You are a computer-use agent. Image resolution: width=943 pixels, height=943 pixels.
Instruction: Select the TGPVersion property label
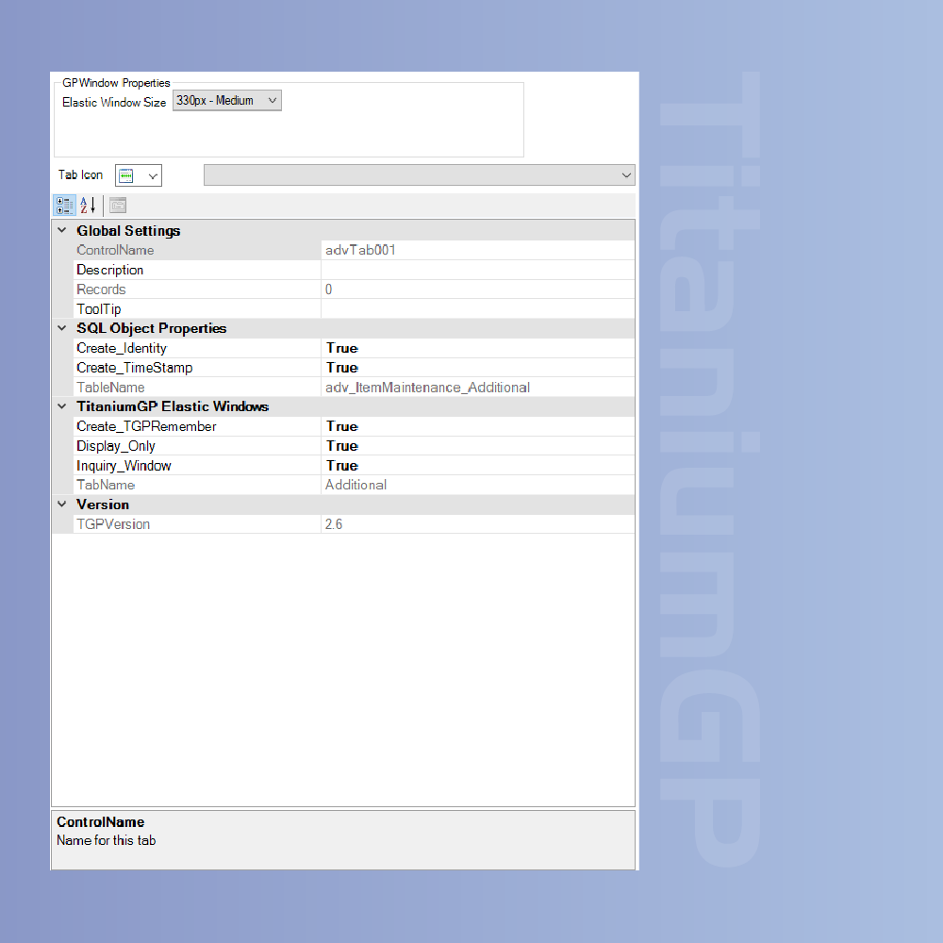pos(113,524)
